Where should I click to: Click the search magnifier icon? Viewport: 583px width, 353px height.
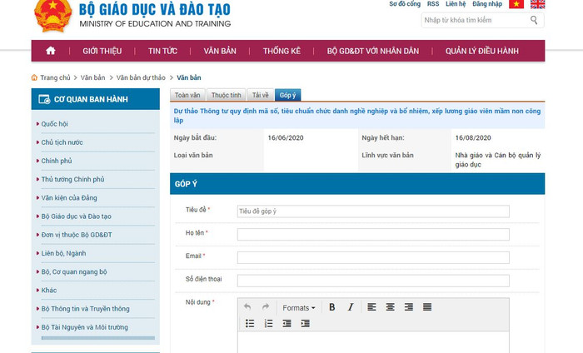[534, 20]
